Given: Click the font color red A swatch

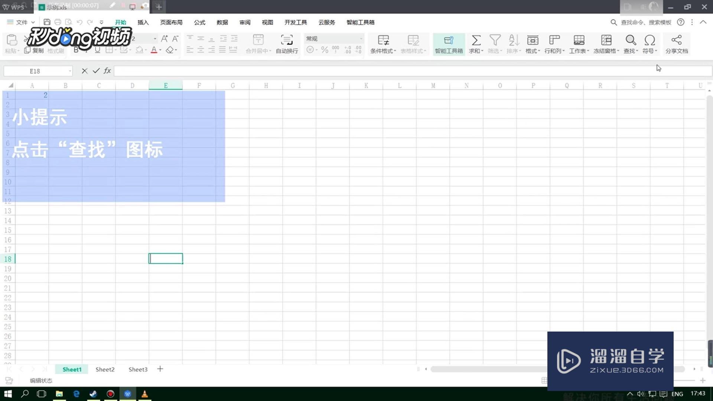Looking at the screenshot, I should [154, 50].
